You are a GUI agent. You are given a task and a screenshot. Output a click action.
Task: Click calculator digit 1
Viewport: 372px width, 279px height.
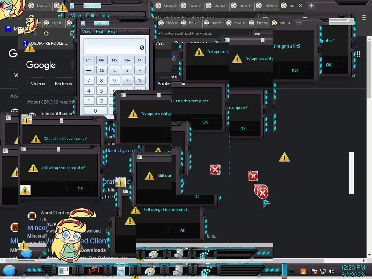pos(89,101)
